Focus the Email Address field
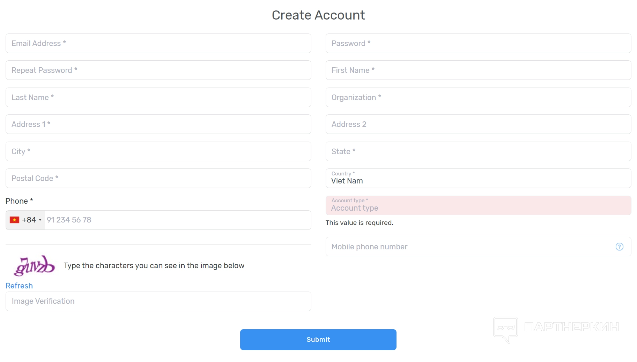This screenshot has width=637, height=362. pyautogui.click(x=158, y=44)
